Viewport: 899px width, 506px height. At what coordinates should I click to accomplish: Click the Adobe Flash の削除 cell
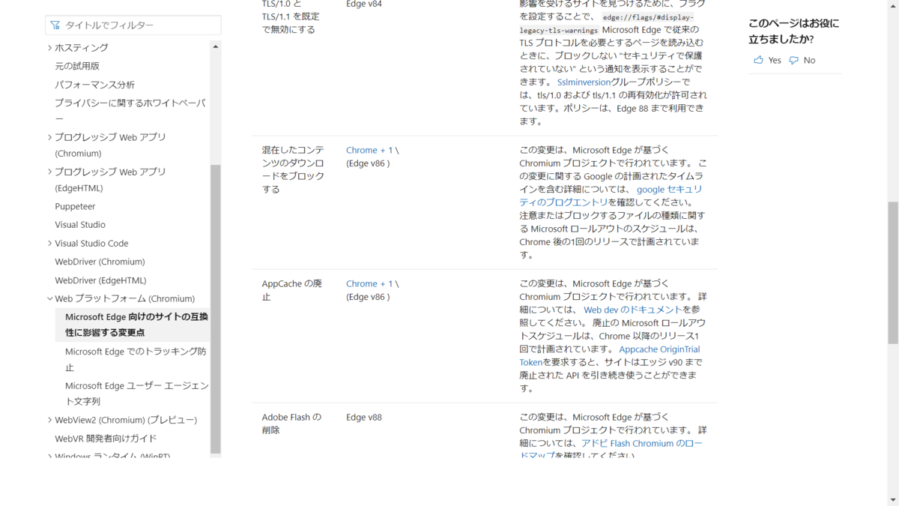[x=291, y=424]
